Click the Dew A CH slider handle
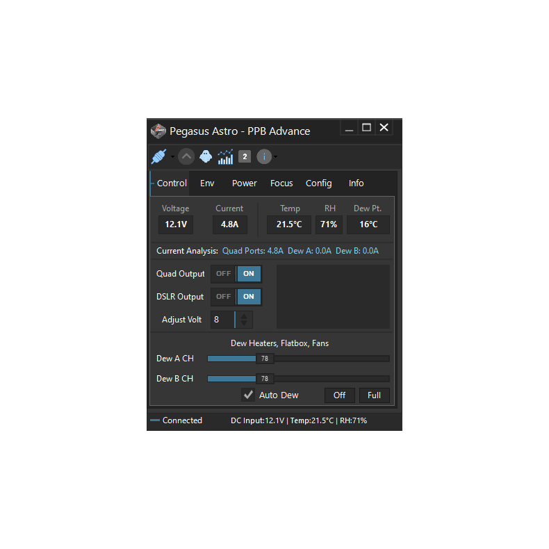Image resolution: width=549 pixels, height=549 pixels. pyautogui.click(x=265, y=359)
